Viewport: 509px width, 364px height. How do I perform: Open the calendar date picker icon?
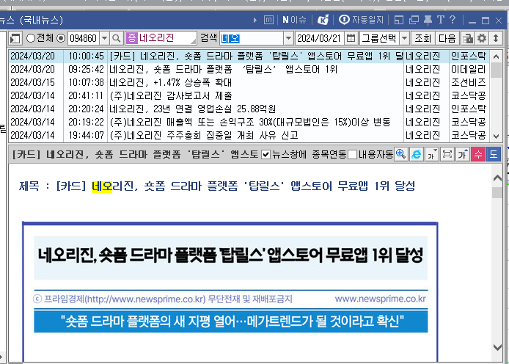click(351, 38)
